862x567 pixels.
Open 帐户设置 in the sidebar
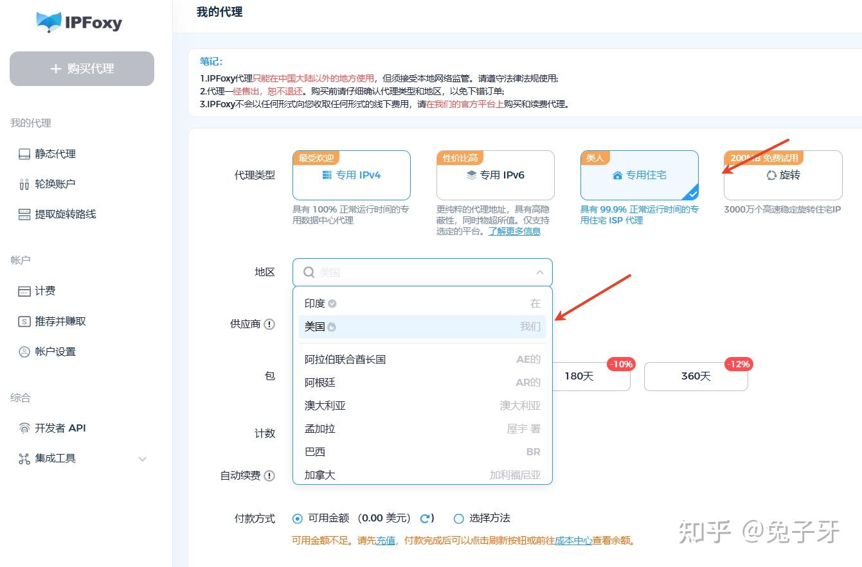pyautogui.click(x=55, y=352)
